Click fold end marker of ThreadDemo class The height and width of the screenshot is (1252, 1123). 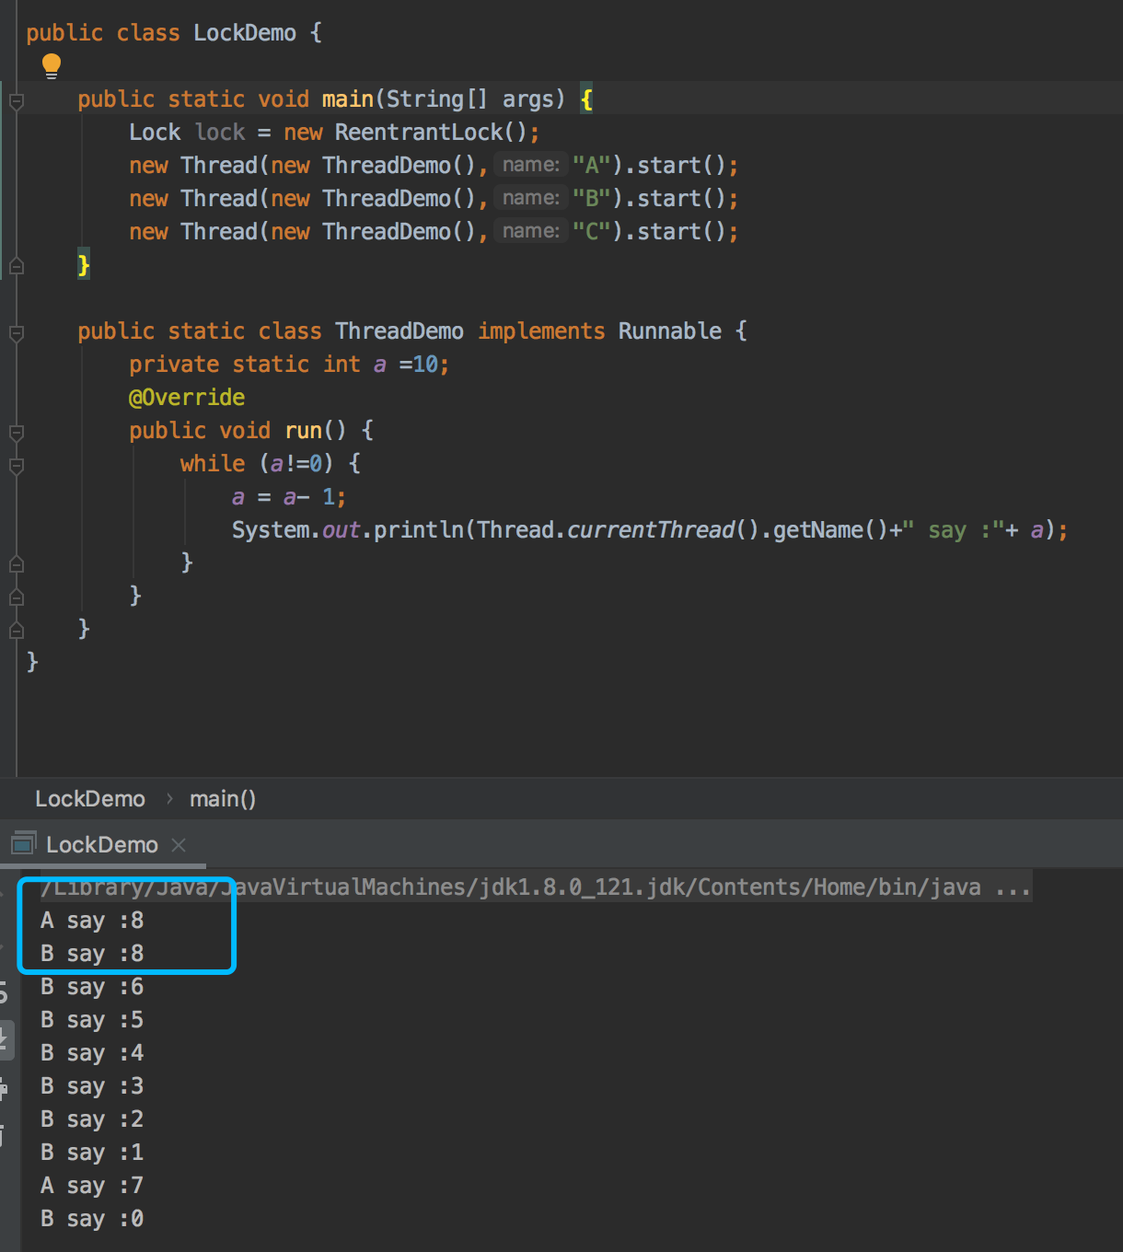pos(16,630)
